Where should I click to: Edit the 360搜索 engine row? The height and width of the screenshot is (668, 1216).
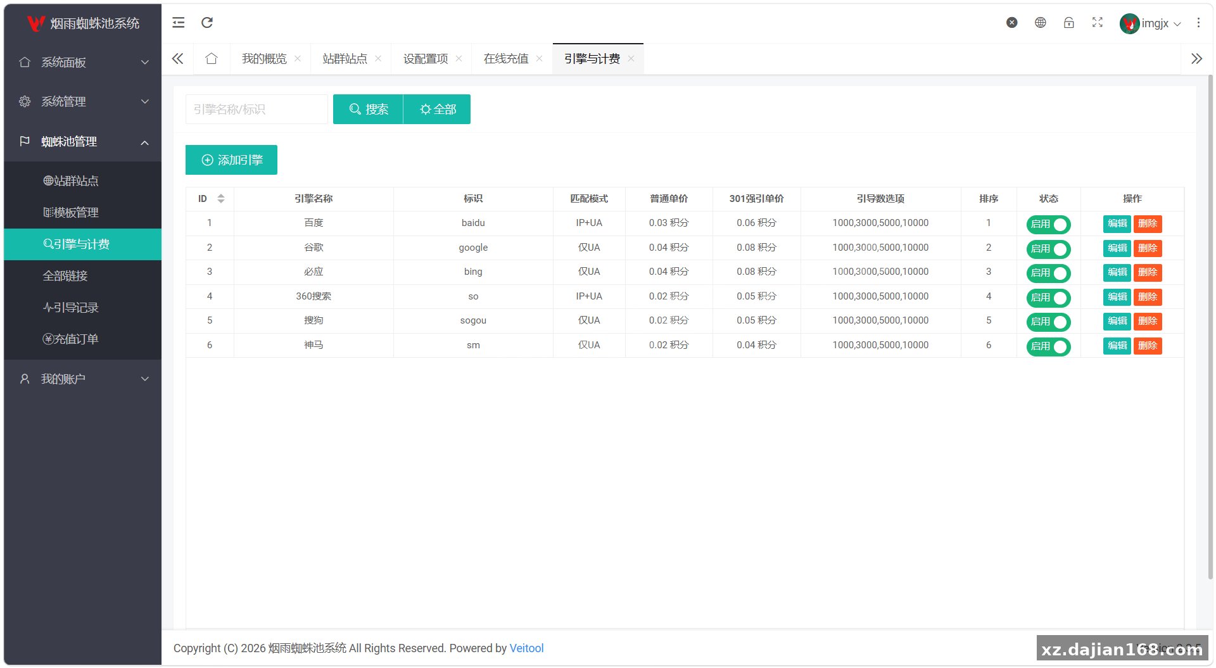pyautogui.click(x=1117, y=297)
